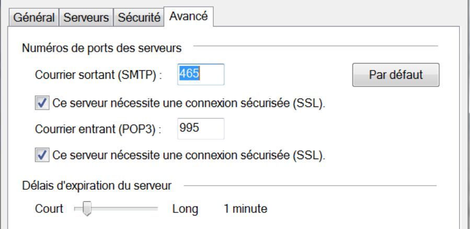Click the SSL label text below the SMTP field
470x229 pixels.
[x=189, y=103]
